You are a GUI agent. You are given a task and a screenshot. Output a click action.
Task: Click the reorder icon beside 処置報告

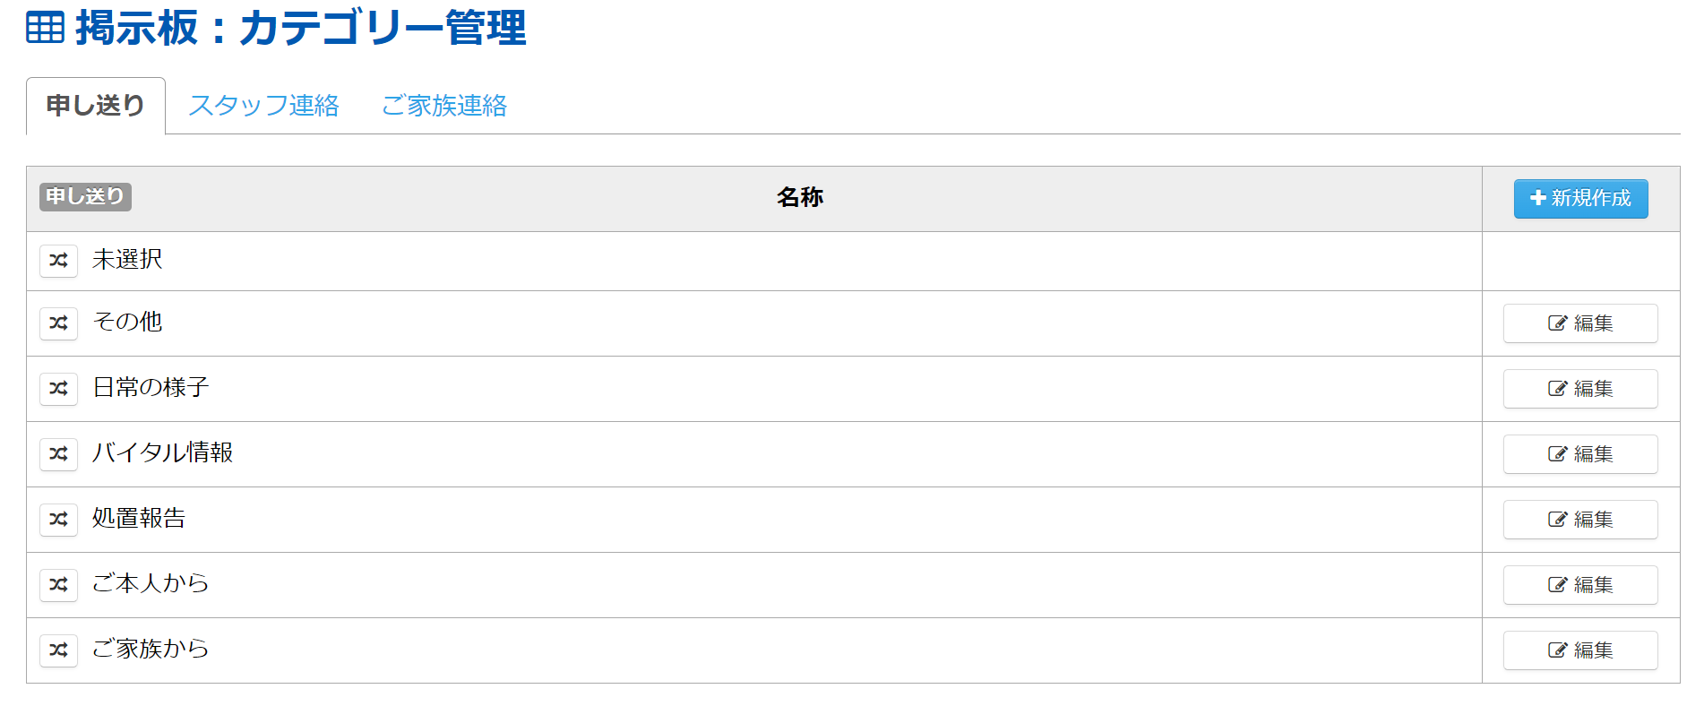click(x=59, y=519)
